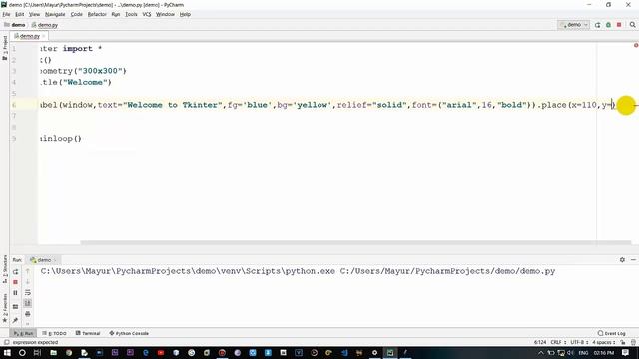Click the editor horizontal scrollbar
This screenshot has height=359, width=639.
coord(355,243)
